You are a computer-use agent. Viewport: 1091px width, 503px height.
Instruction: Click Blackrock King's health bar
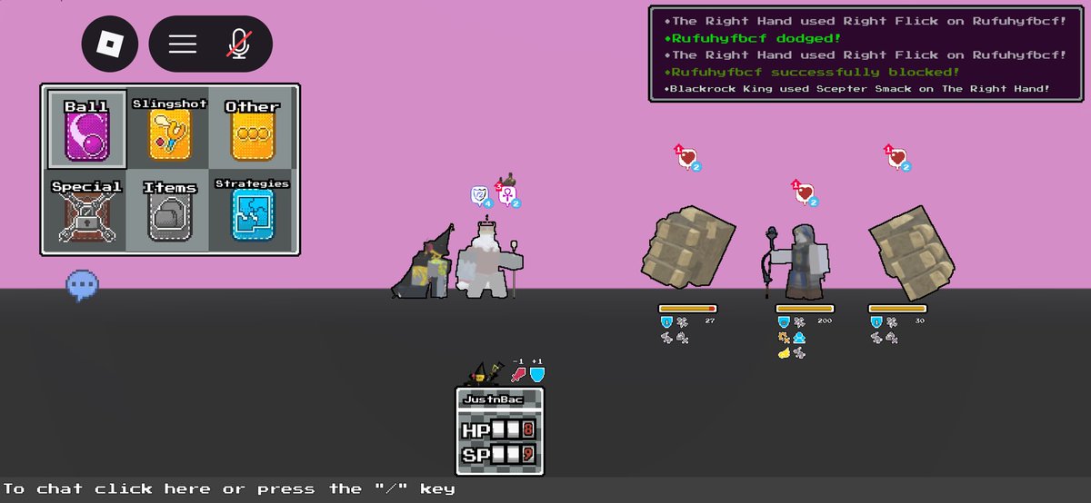pos(805,309)
